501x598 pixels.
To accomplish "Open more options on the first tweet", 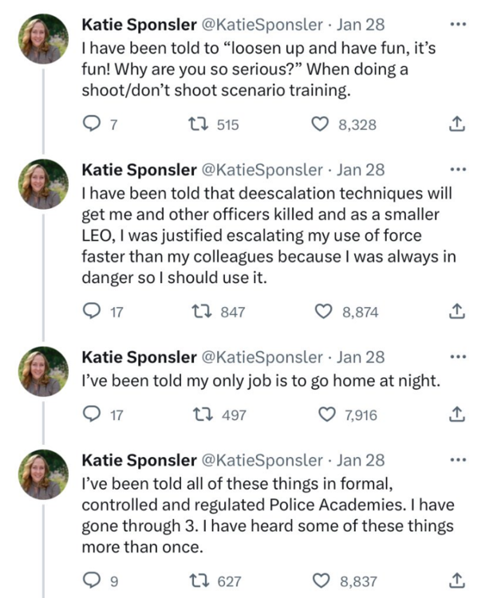I will pyautogui.click(x=457, y=26).
